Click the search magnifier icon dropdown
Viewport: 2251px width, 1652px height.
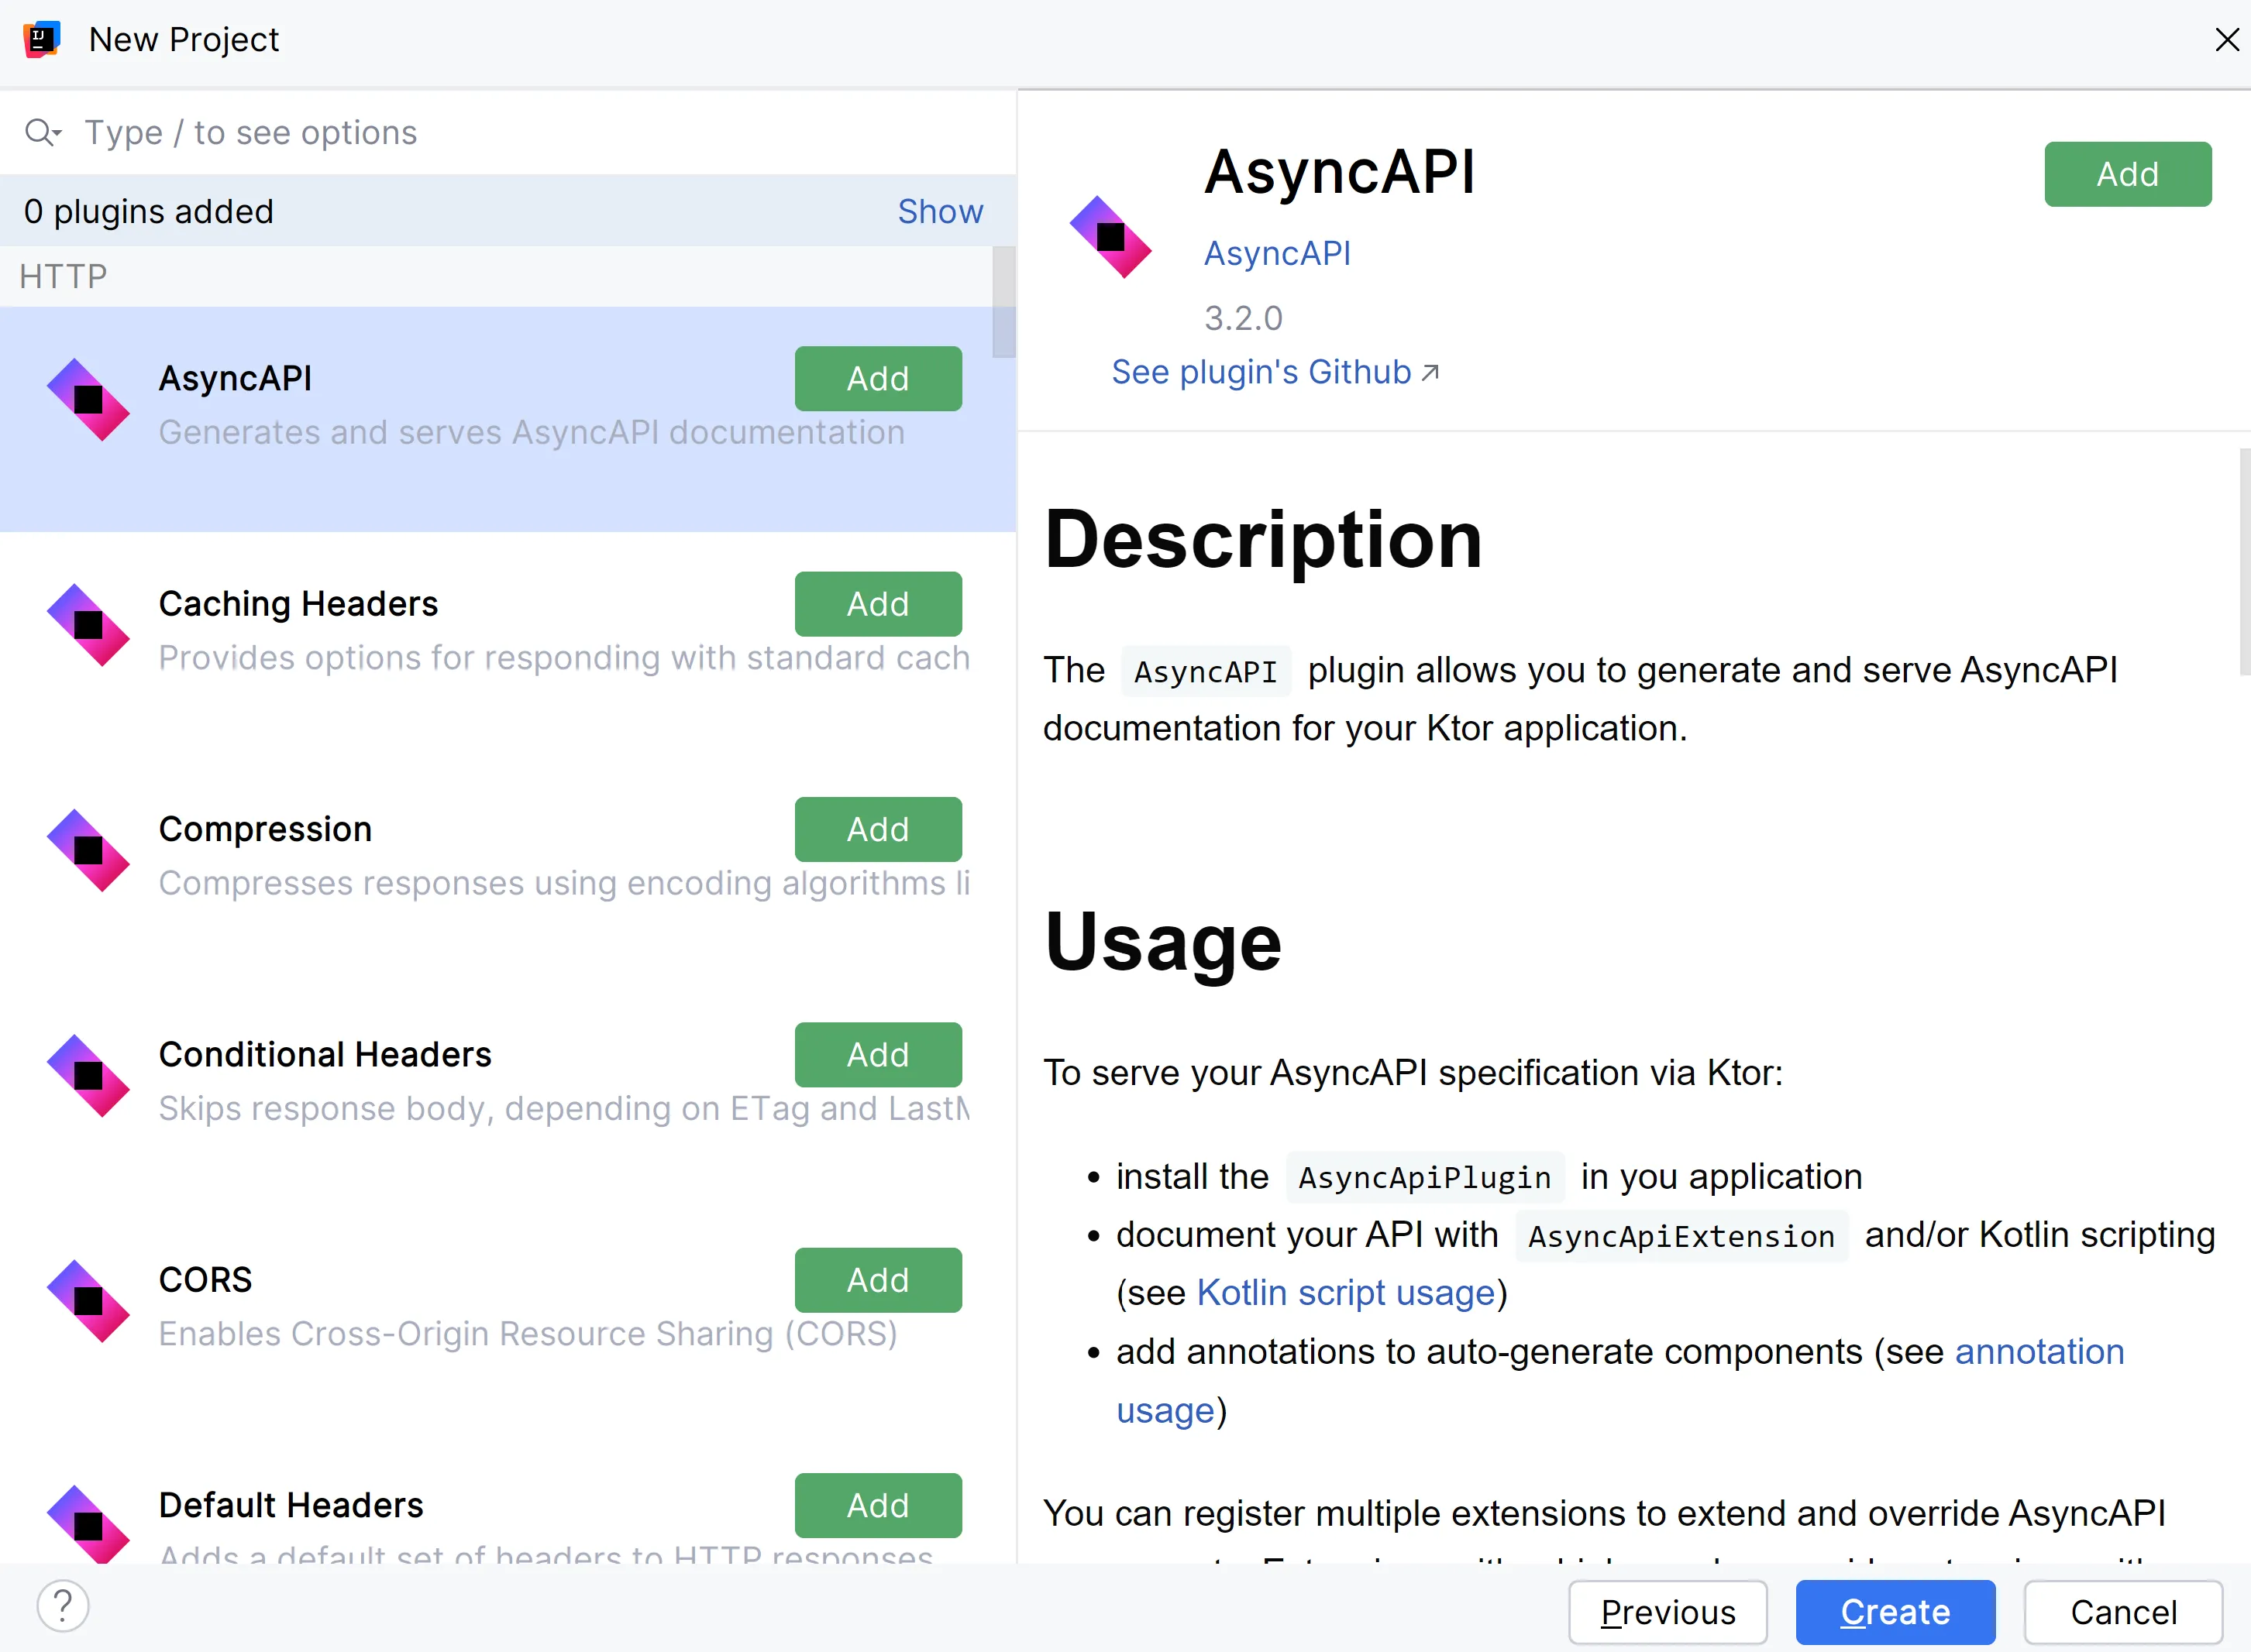[42, 132]
